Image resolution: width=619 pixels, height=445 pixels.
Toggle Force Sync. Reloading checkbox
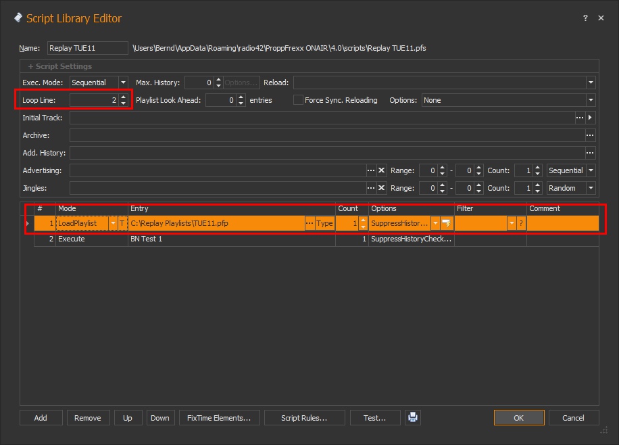click(298, 100)
